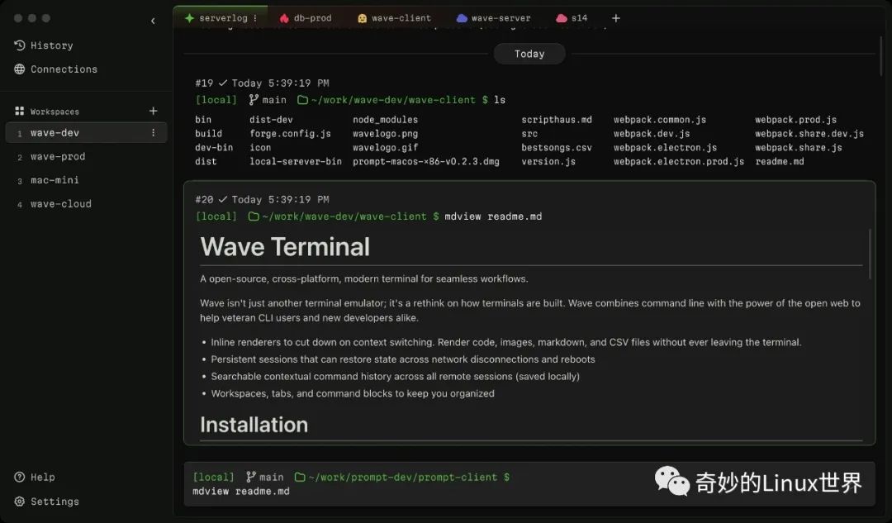
Task: Click the Wave Terminal heading
Action: click(x=285, y=247)
